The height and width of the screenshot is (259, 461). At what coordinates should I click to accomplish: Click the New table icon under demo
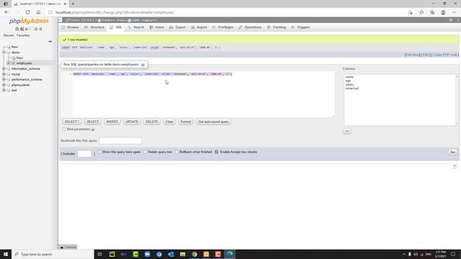(x=14, y=58)
